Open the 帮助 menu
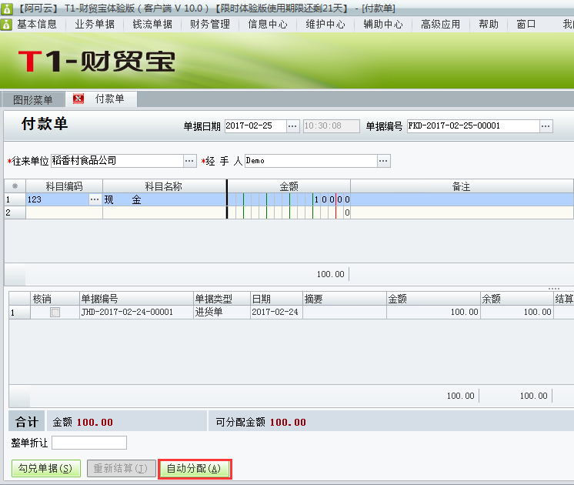The width and height of the screenshot is (574, 485). (489, 25)
